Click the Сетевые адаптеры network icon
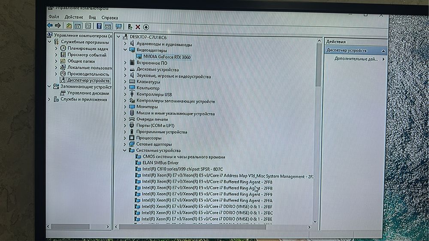 tap(132, 144)
